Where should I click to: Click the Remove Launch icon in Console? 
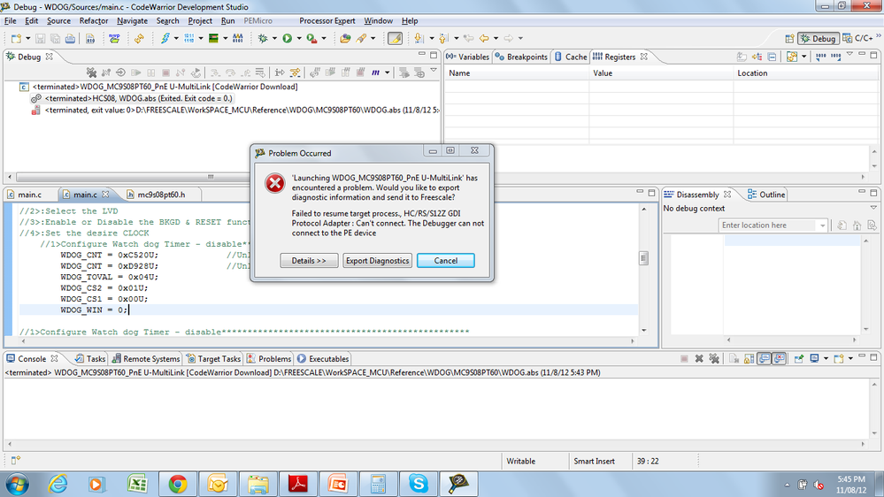pyautogui.click(x=699, y=358)
